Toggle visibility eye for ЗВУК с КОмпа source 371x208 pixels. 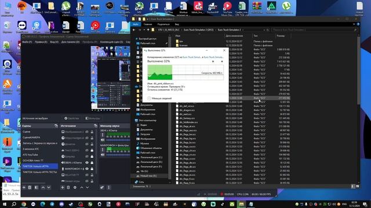click(x=87, y=162)
